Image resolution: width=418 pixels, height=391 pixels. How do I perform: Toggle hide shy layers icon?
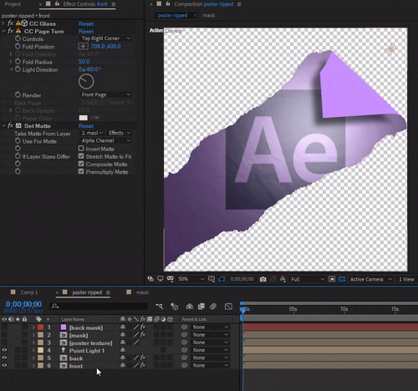(x=190, y=307)
